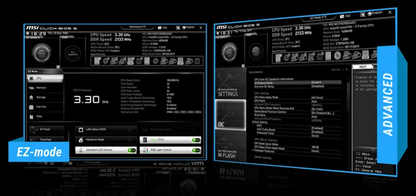Image resolution: width=416 pixels, height=196 pixels.
Task: Change English language in EZ-mode window
Action: [188, 27]
